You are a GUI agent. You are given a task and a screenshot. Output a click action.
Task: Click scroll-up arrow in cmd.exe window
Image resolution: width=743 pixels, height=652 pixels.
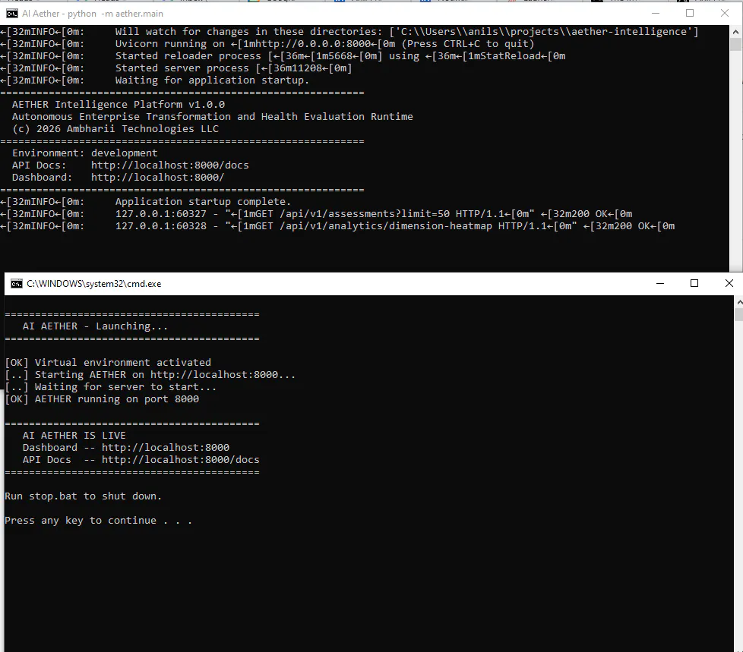[739, 301]
